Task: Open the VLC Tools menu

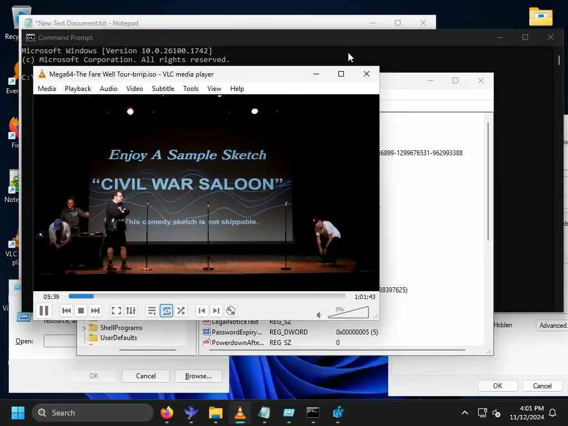Action: tap(191, 89)
